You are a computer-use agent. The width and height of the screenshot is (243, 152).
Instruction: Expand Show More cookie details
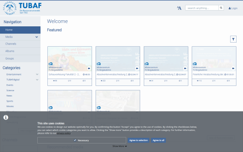point(119,146)
